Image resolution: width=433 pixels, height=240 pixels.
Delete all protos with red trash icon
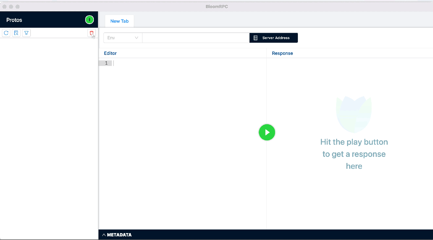tap(92, 33)
